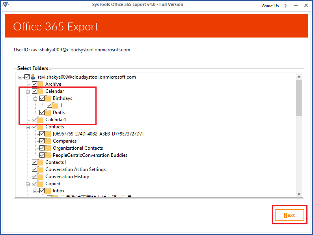The width and height of the screenshot is (313, 235).
Task: Uncheck the Calendar checkbox
Action: [34, 91]
